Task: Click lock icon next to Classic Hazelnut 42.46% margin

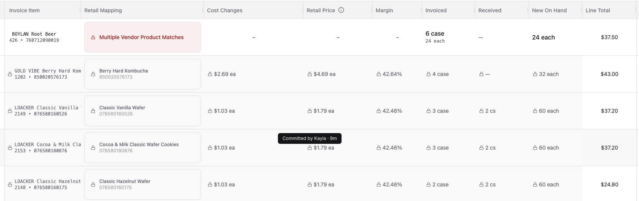Action: click(x=379, y=185)
